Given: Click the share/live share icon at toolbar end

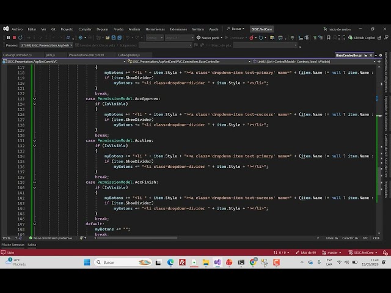Looking at the screenshot, I should tap(379, 38).
